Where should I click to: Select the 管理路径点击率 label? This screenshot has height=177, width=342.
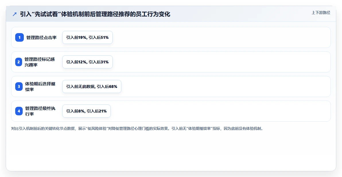[x=41, y=37]
